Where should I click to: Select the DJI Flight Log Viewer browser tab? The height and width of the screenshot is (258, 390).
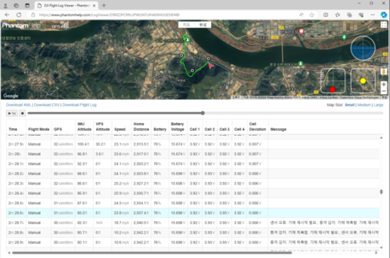click(x=66, y=5)
